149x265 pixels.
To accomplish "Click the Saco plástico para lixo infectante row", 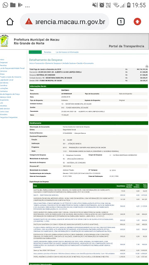I will click(x=90, y=253).
